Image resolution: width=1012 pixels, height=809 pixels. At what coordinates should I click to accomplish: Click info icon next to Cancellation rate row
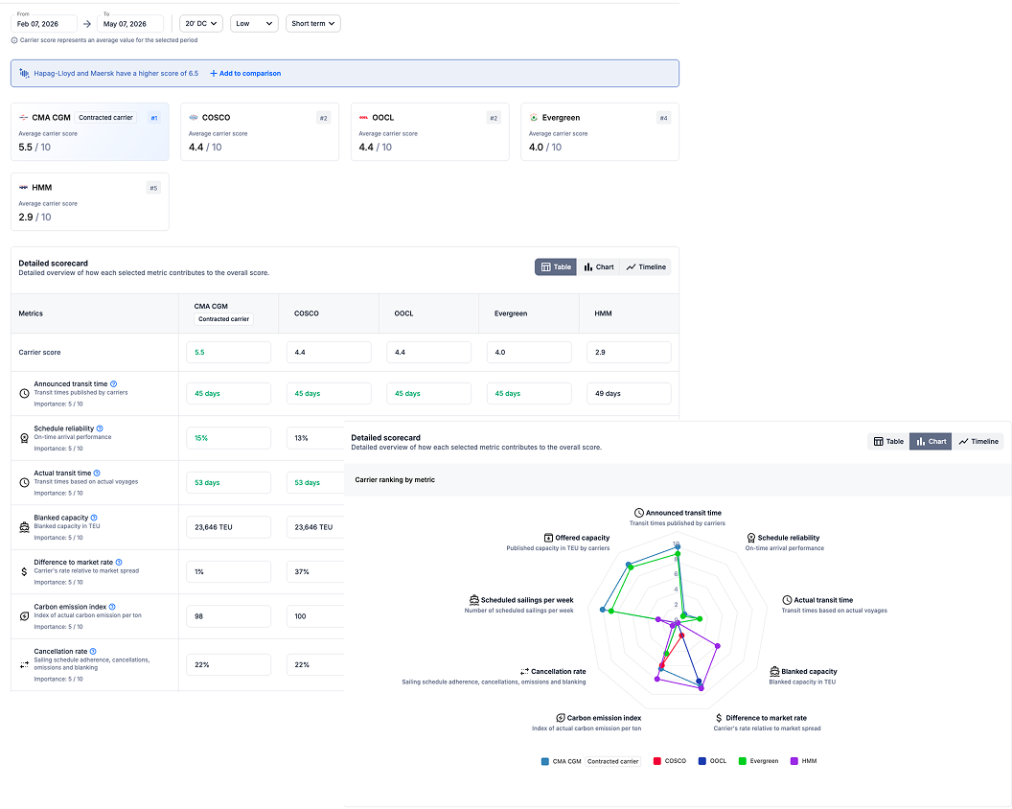pyautogui.click(x=93, y=652)
